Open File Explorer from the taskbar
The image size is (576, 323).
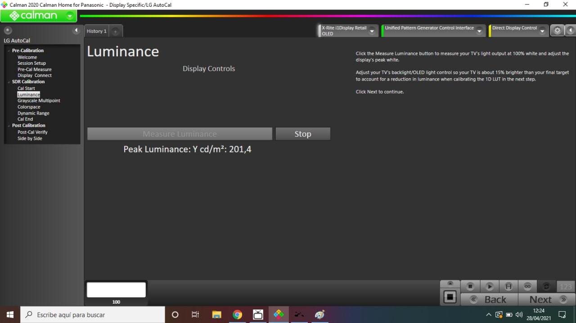(x=216, y=314)
